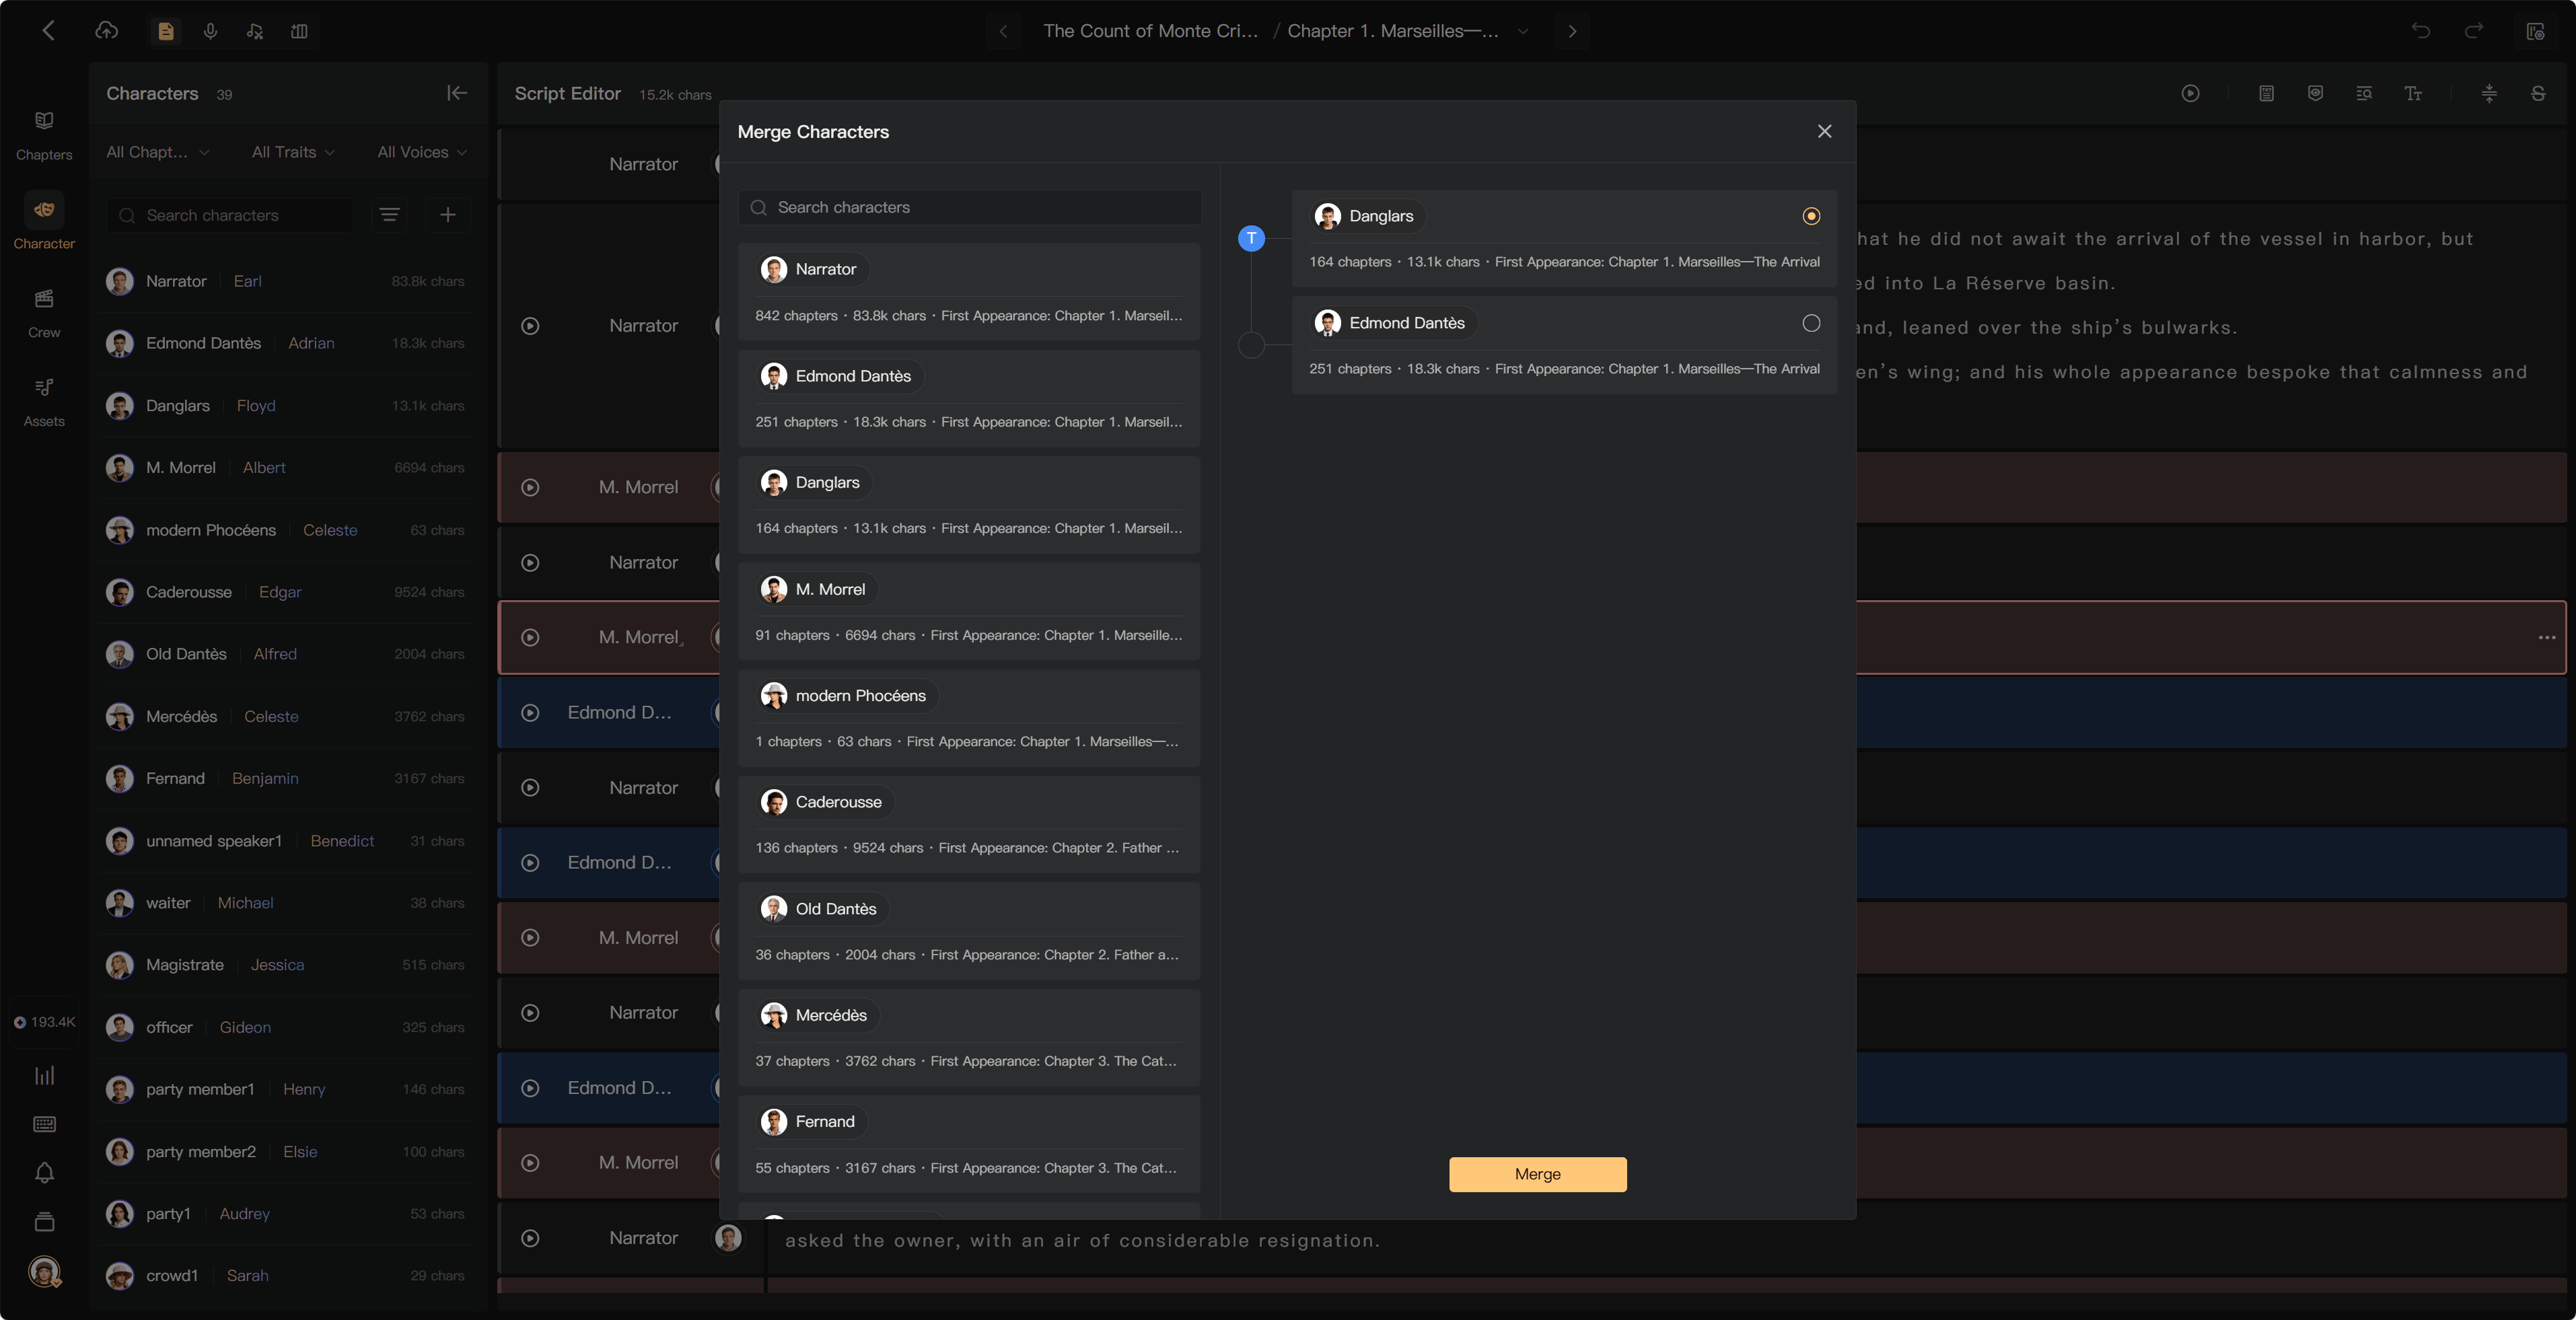2576x1320 pixels.
Task: Open the Crew sidebar panel
Action: click(44, 313)
